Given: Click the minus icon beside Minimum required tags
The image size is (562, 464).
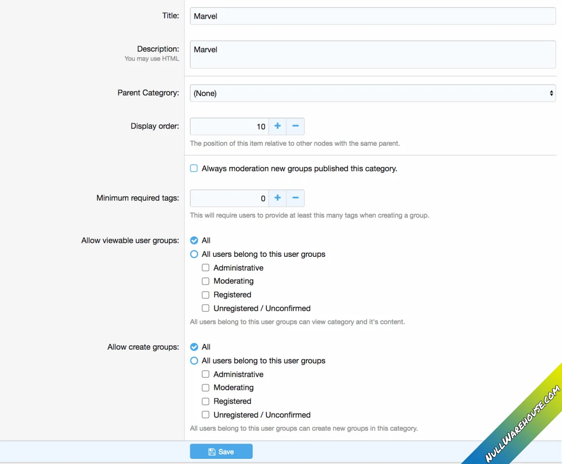Looking at the screenshot, I should point(296,198).
